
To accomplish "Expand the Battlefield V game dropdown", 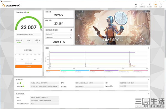I will pyautogui.click(x=59, y=34).
